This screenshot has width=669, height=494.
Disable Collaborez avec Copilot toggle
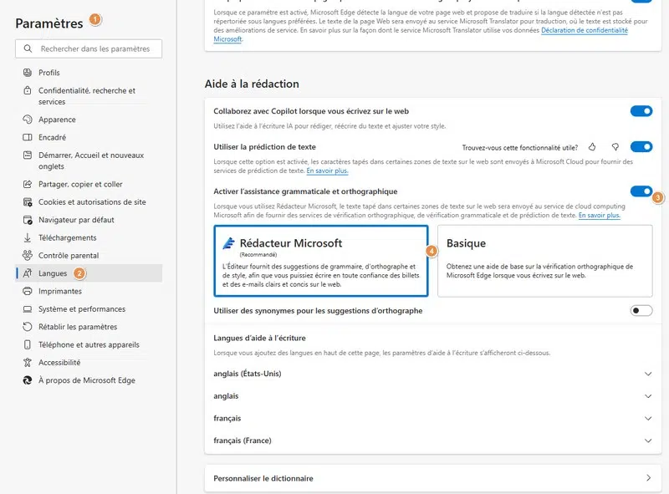point(641,111)
